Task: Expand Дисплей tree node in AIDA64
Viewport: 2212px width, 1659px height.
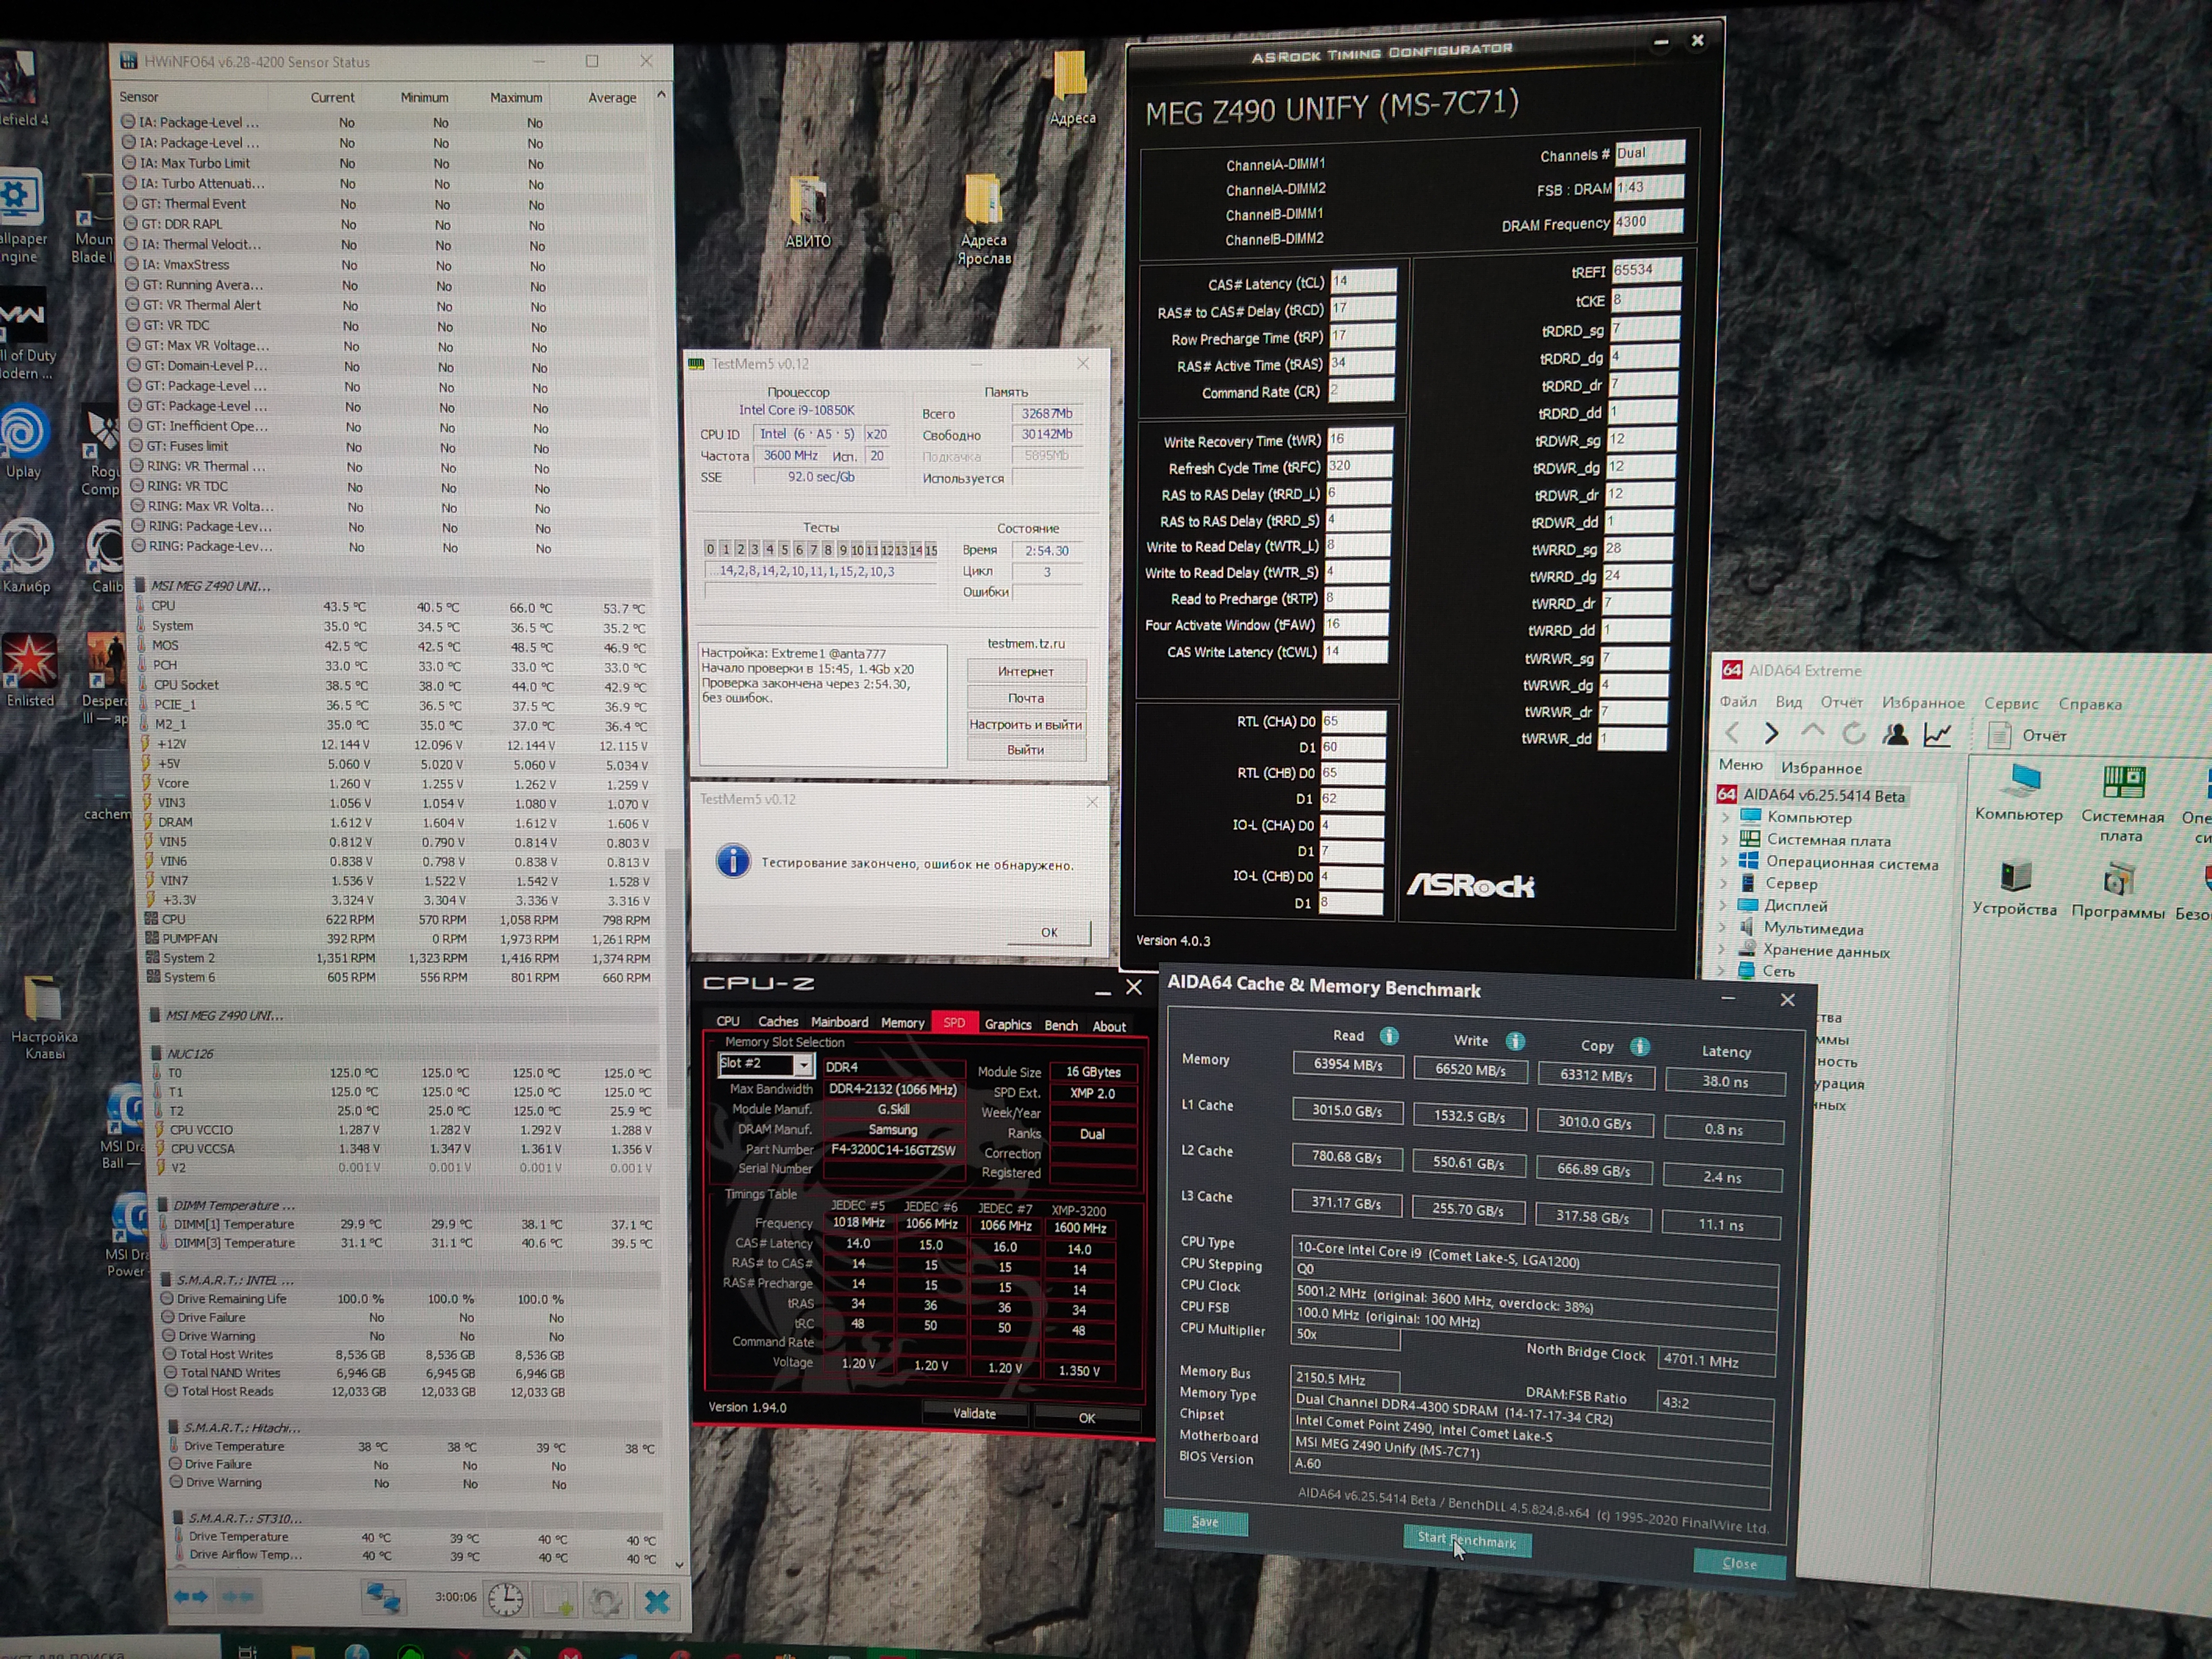Action: (x=1724, y=906)
